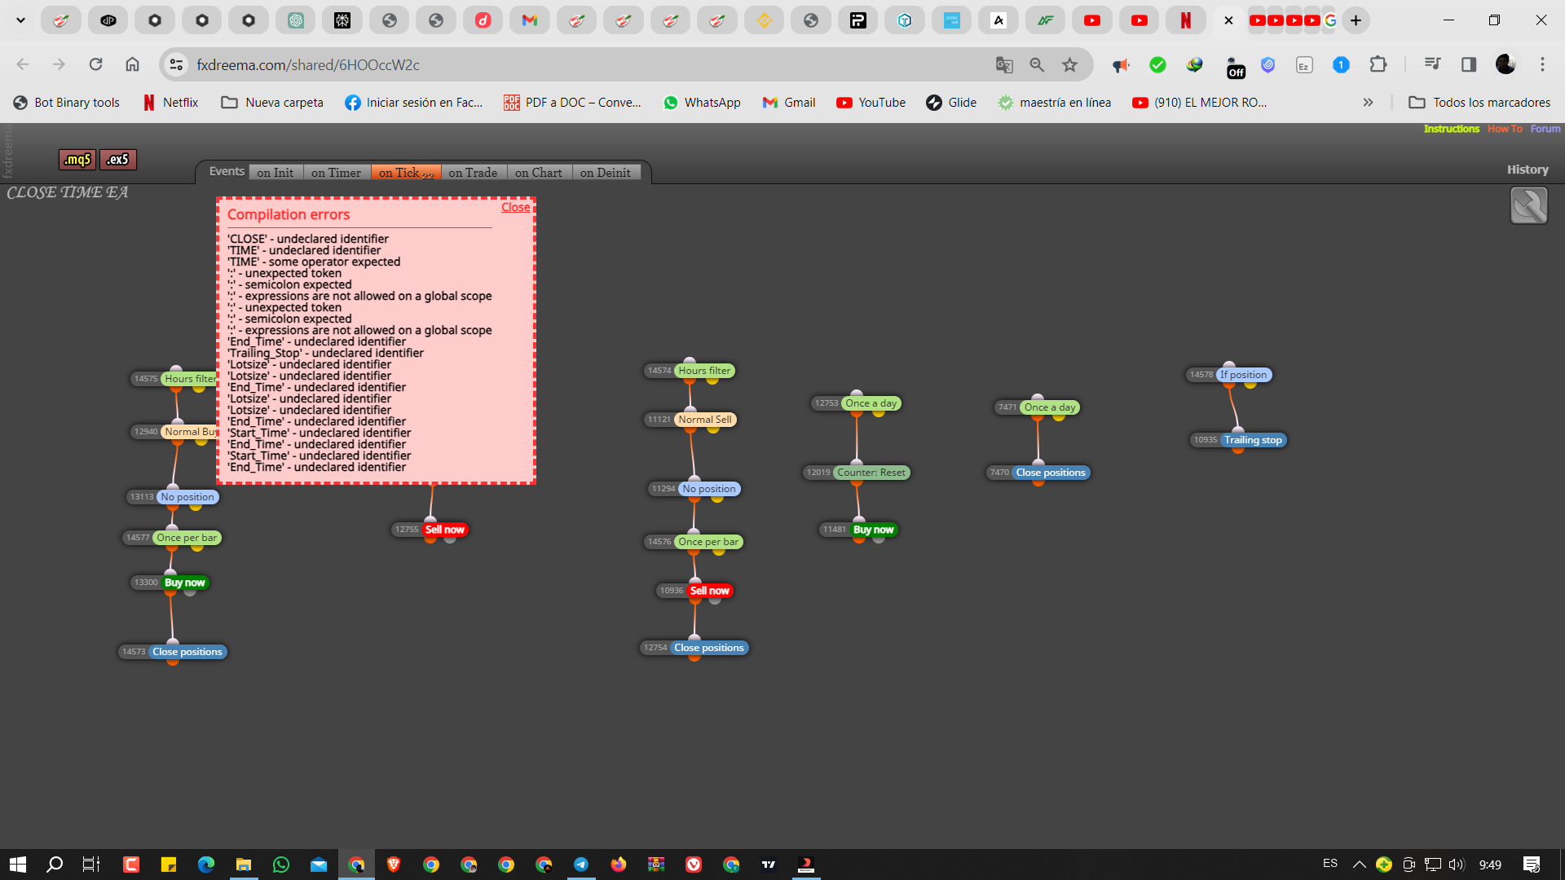The image size is (1565, 880).
Task: Switch to on Trade event tab
Action: (x=474, y=173)
